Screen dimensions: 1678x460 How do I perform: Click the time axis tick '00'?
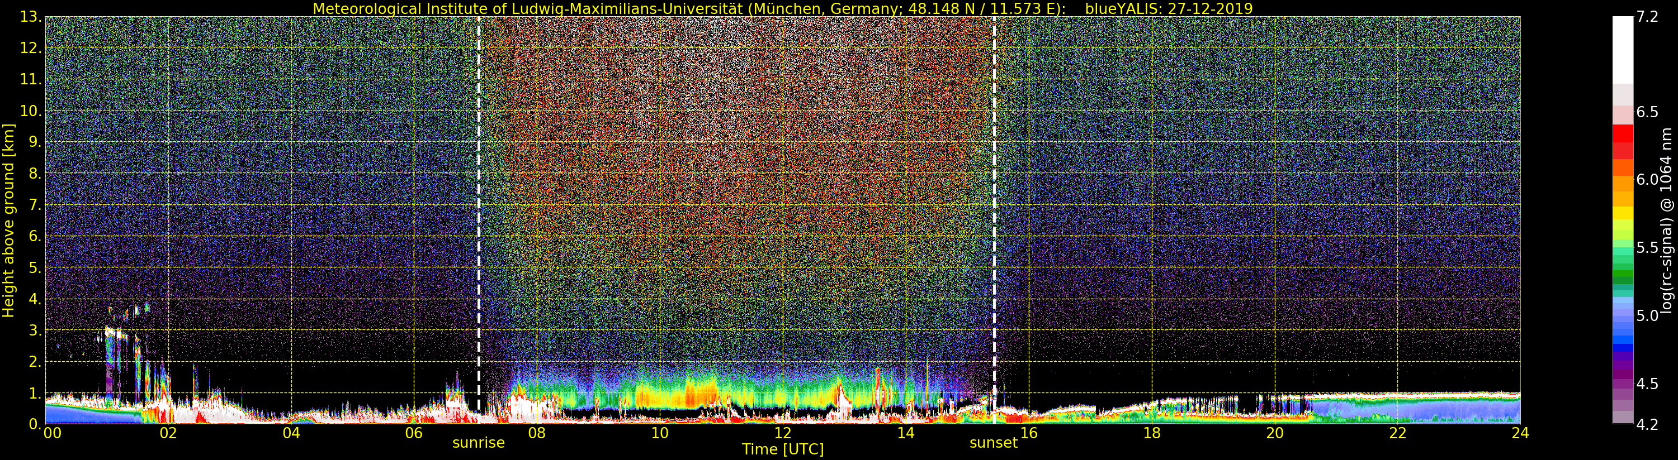point(52,433)
